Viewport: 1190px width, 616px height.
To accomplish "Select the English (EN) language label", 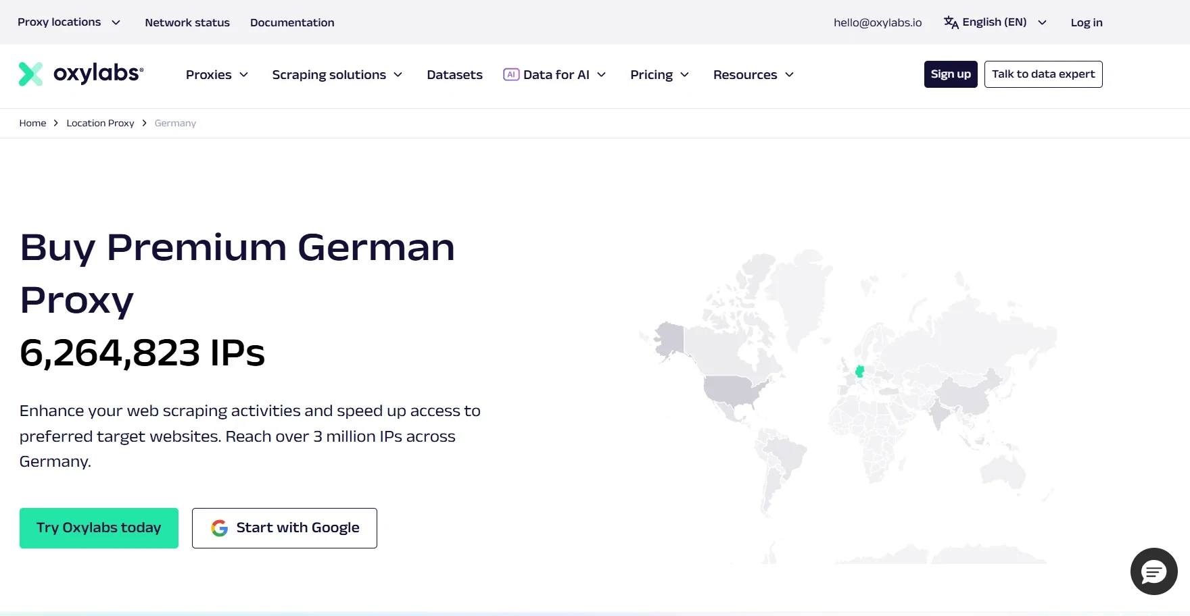I will [x=994, y=22].
